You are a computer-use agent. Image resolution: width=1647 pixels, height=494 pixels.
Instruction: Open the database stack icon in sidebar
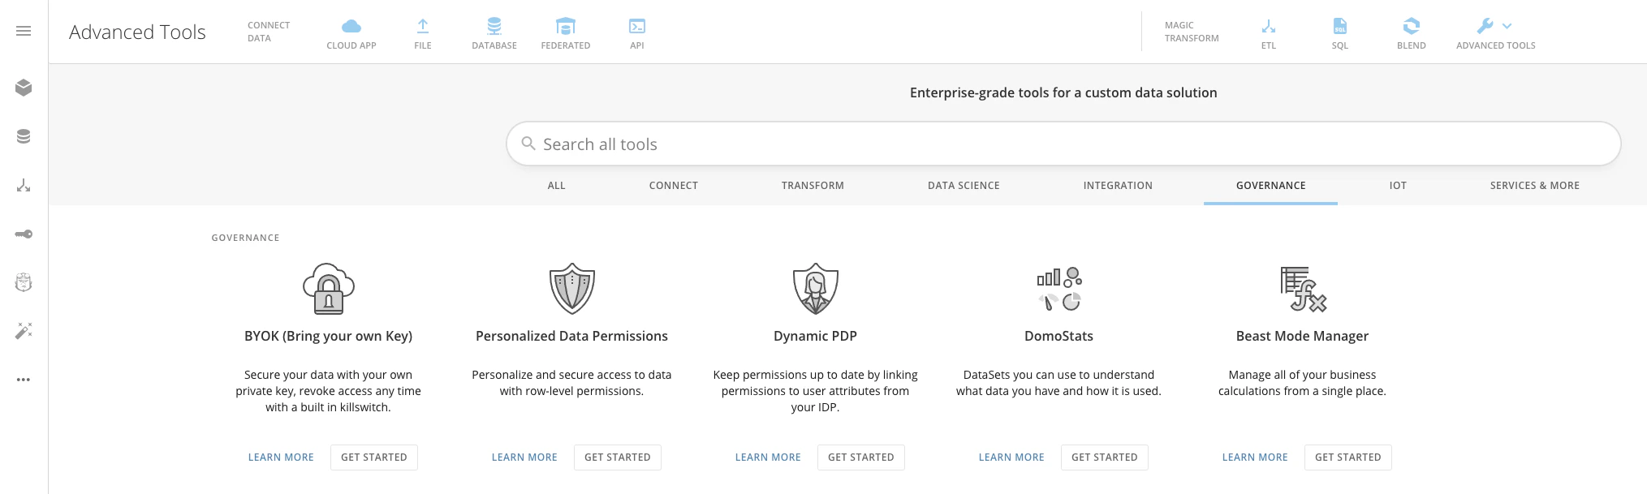coord(24,136)
